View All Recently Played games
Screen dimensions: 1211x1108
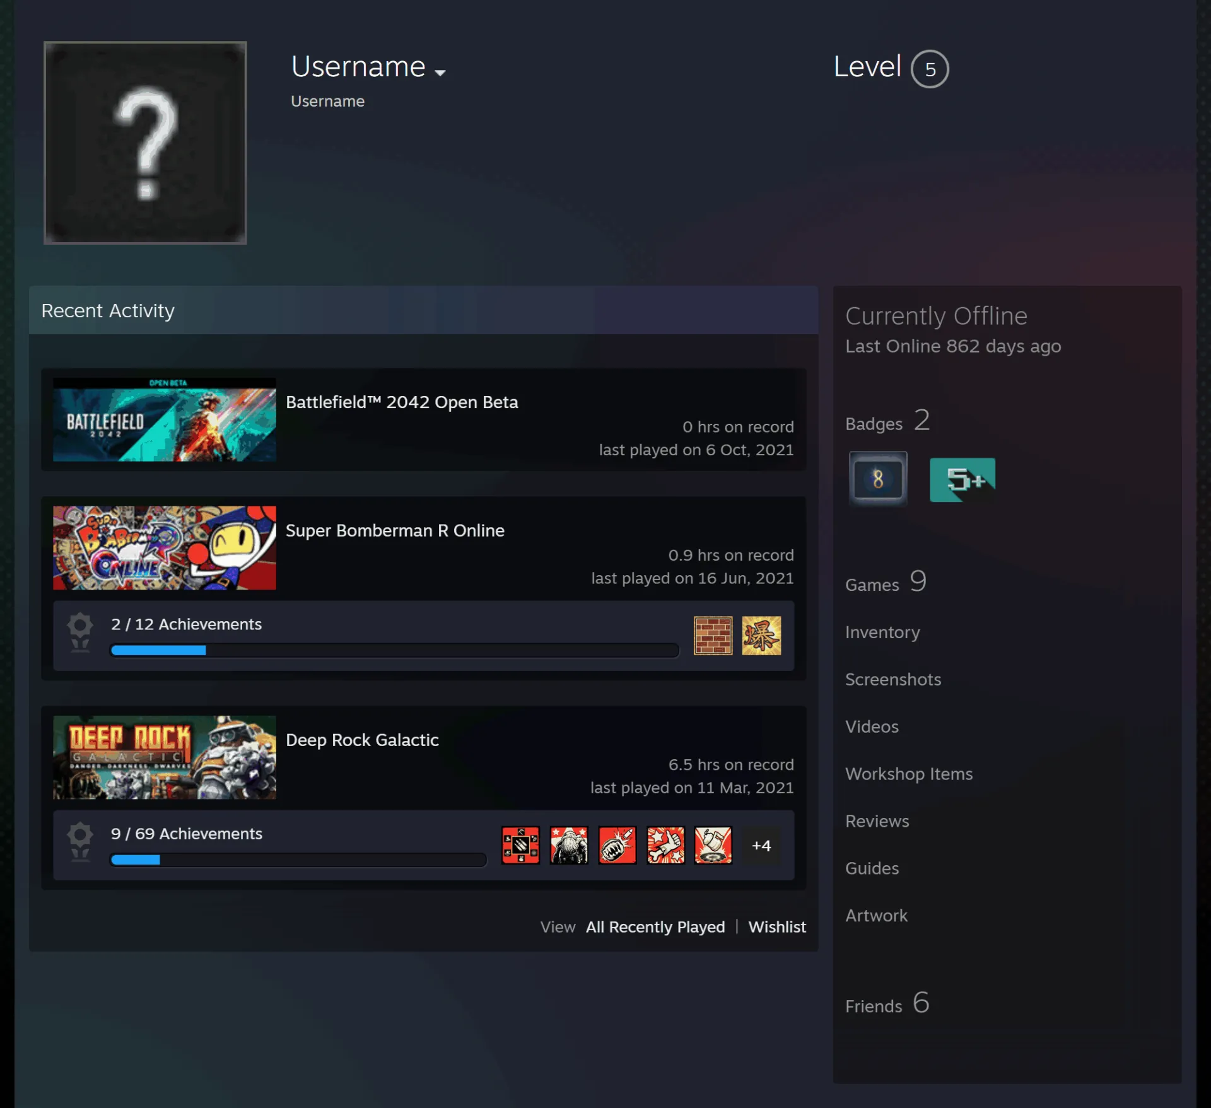point(655,928)
